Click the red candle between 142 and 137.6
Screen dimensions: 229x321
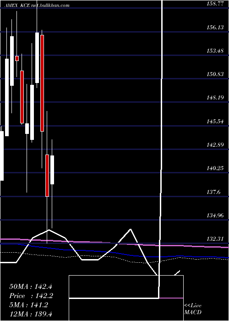click(x=47, y=176)
